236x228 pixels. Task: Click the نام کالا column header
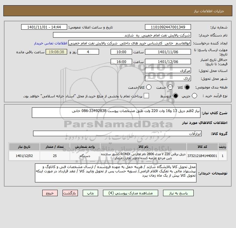click(x=143, y=147)
